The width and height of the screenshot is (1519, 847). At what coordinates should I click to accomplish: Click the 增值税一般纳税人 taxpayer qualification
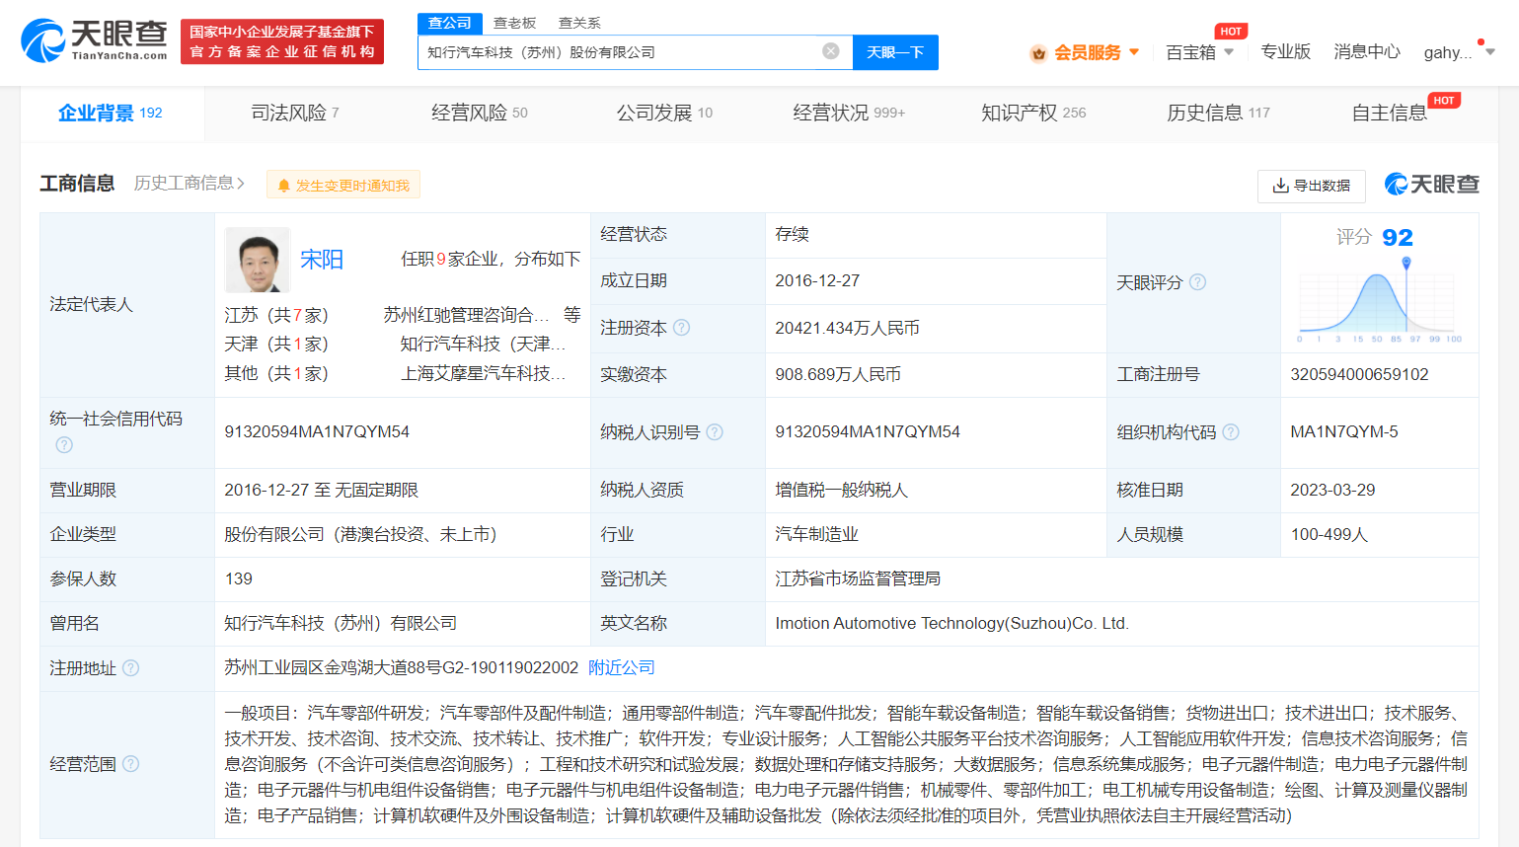(841, 490)
